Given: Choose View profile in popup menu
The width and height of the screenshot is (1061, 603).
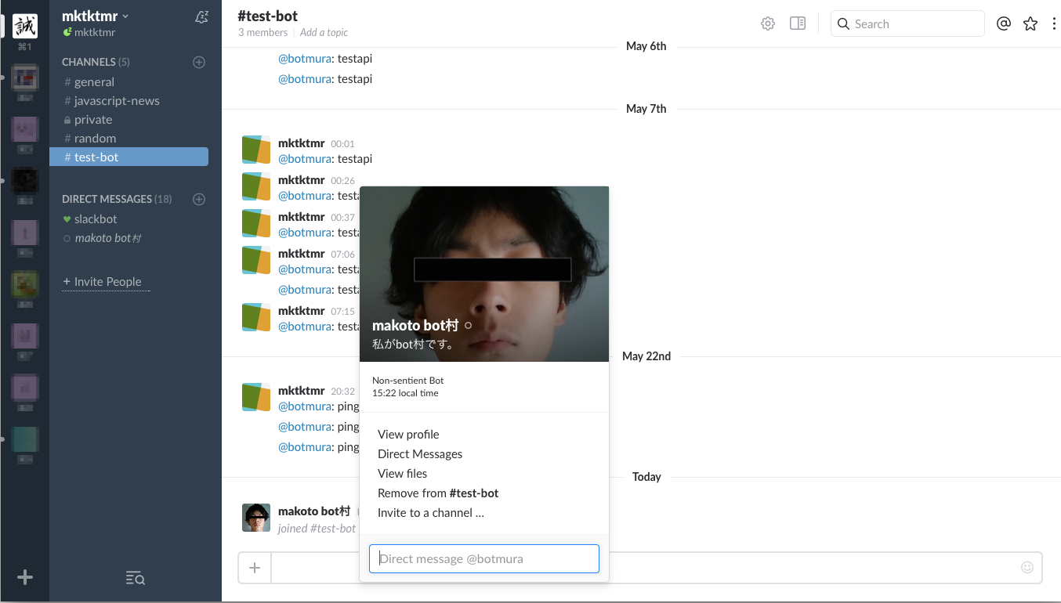Looking at the screenshot, I should pos(408,434).
